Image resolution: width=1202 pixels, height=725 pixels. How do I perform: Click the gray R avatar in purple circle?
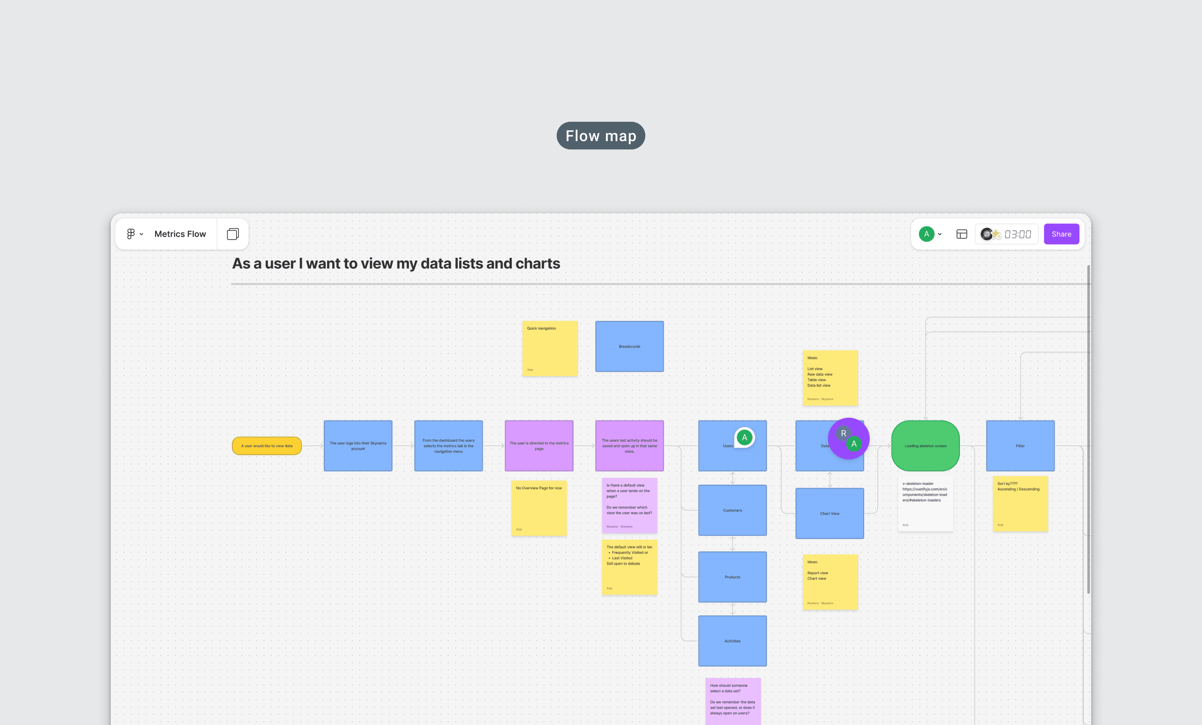click(843, 433)
